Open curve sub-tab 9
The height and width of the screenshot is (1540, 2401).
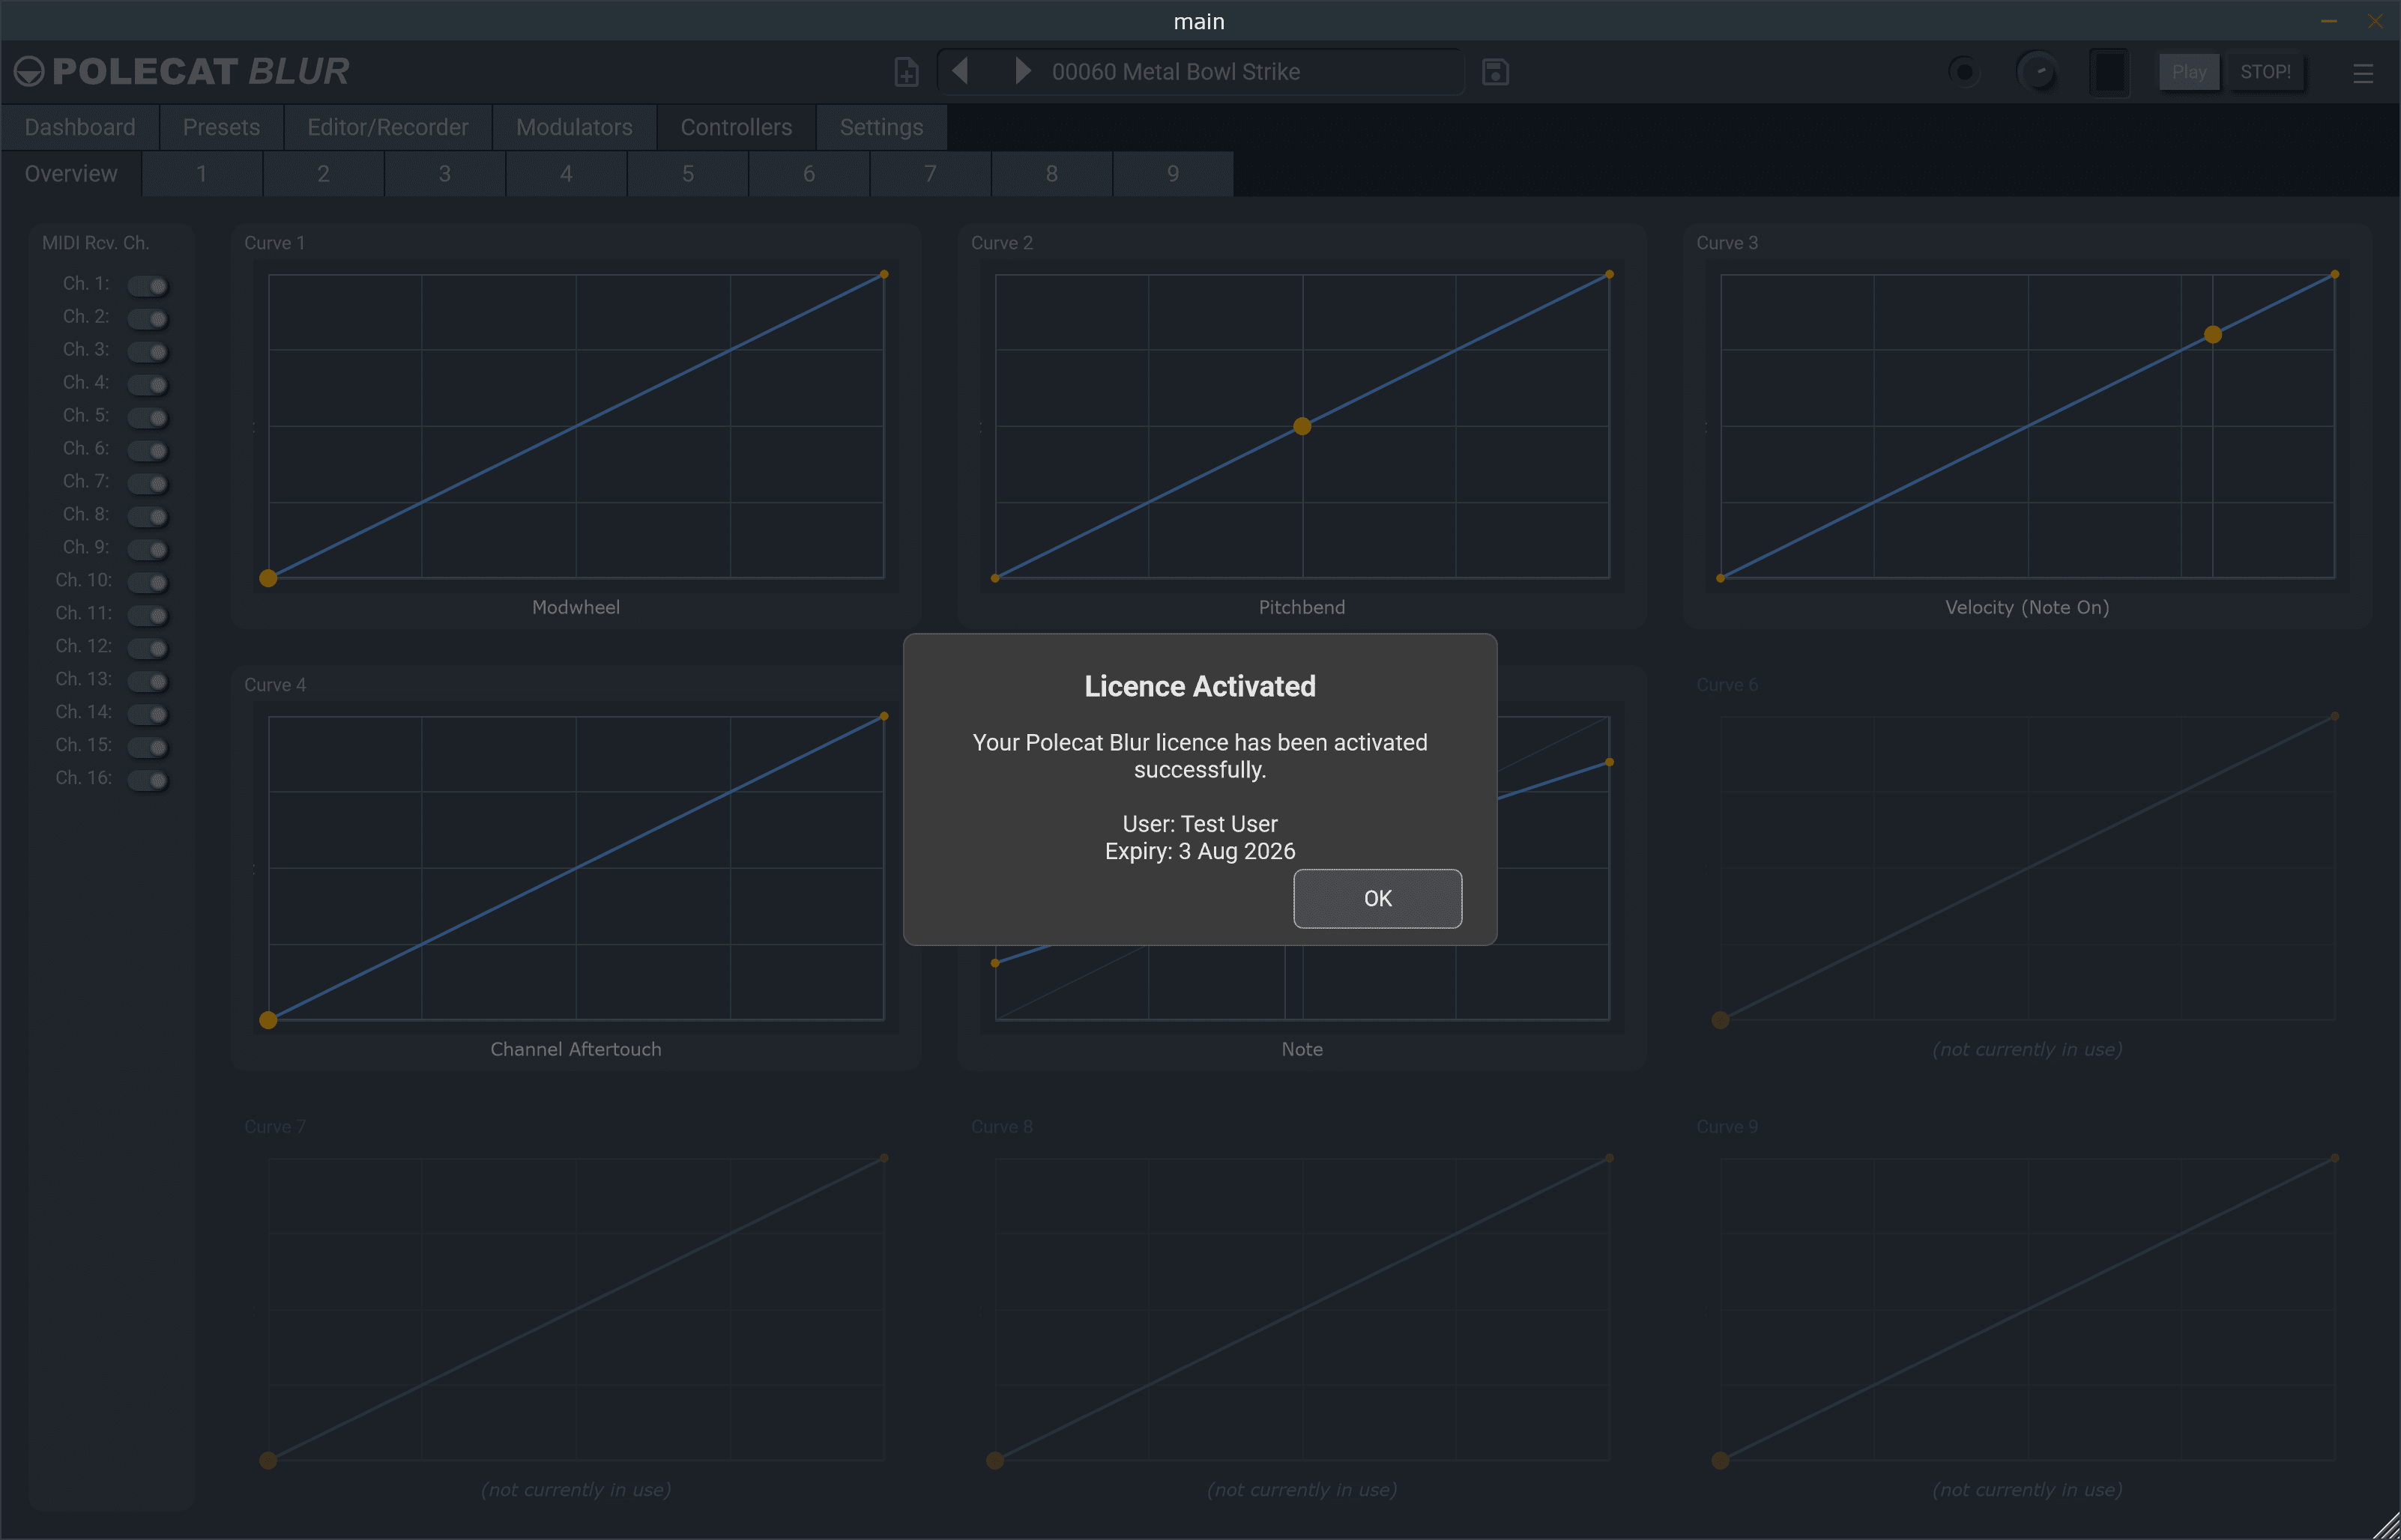(1174, 173)
